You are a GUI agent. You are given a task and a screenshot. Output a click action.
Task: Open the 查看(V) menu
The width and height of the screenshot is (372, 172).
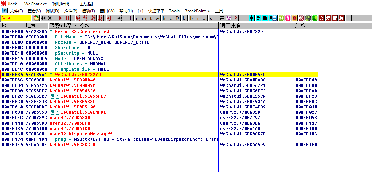pos(34,11)
